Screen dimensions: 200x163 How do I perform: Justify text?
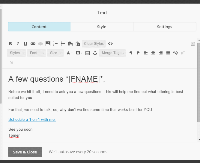tap(168, 53)
